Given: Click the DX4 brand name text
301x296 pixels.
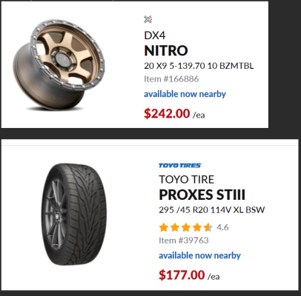Looking at the screenshot, I should point(155,36).
